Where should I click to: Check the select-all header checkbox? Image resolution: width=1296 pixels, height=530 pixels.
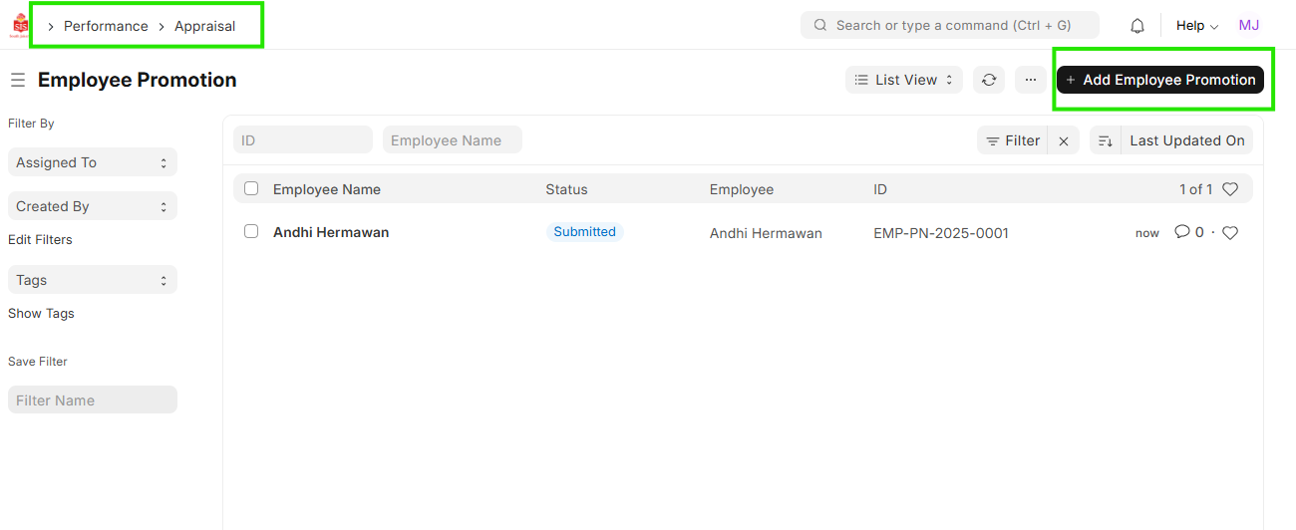(251, 188)
